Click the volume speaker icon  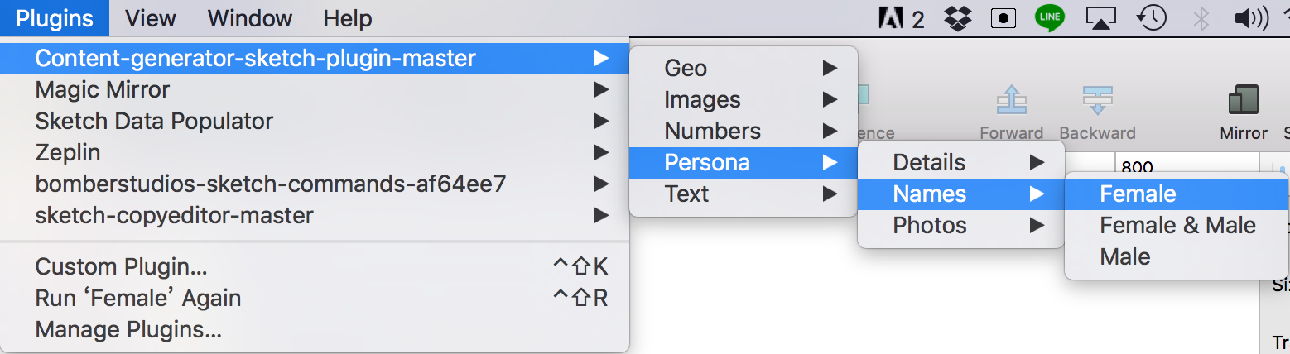(1250, 18)
